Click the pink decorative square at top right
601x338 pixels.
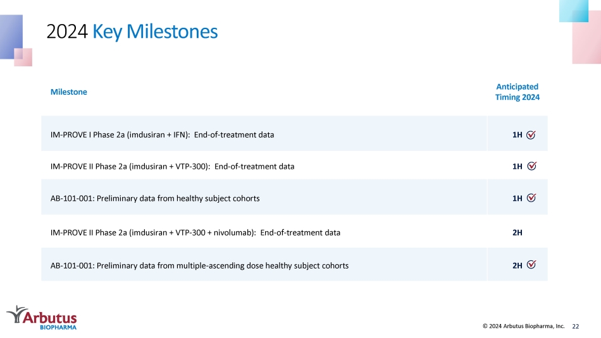click(586, 37)
